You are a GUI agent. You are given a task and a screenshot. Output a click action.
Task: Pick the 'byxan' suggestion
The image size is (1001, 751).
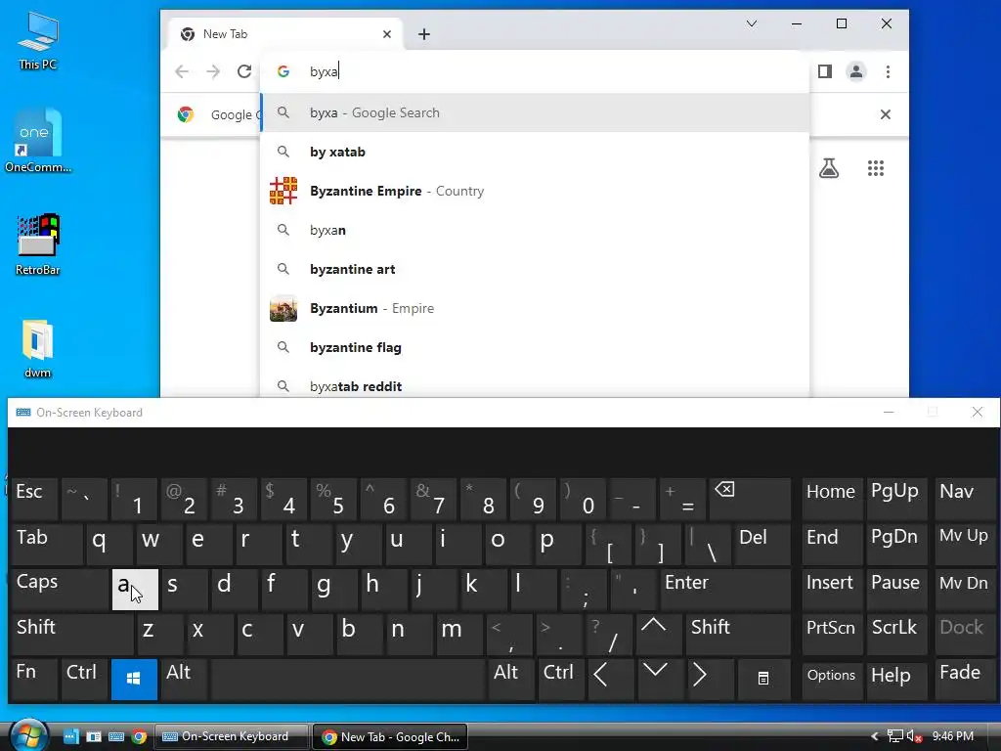[535, 230]
